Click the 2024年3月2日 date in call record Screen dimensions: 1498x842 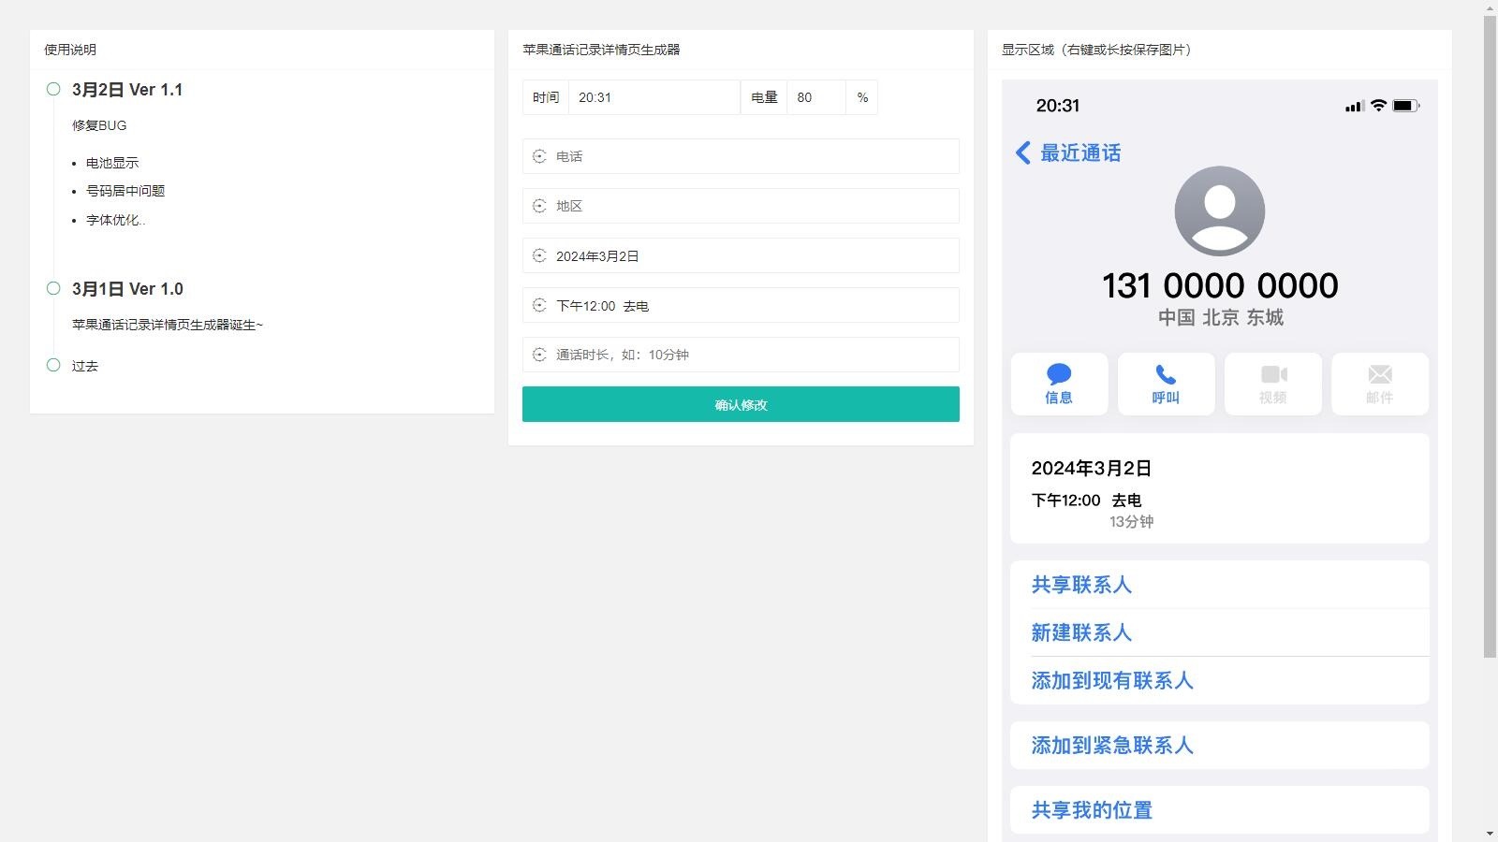click(x=1092, y=468)
